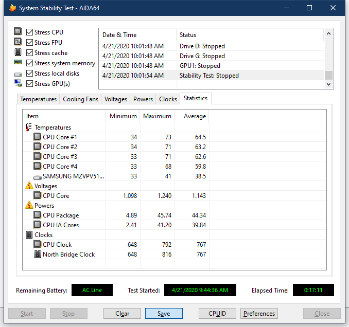Click the thermometer icon of Temperatures group
349x327 pixels.
pyautogui.click(x=28, y=127)
